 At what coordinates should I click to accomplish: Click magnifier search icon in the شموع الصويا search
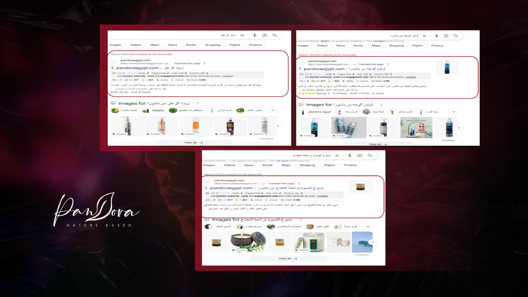370,155
